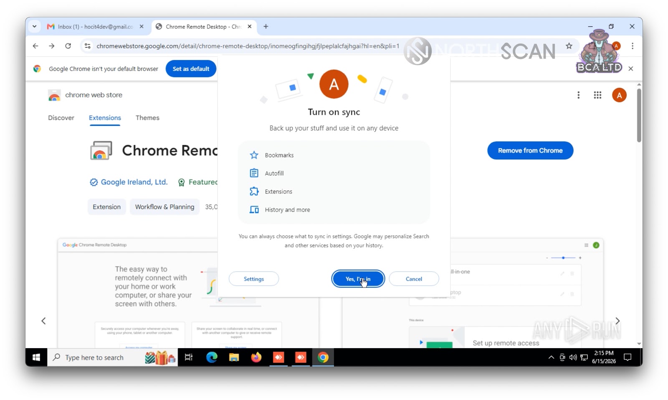Open Chrome's three-dot customize menu
This screenshot has width=668, height=400.
tap(633, 46)
